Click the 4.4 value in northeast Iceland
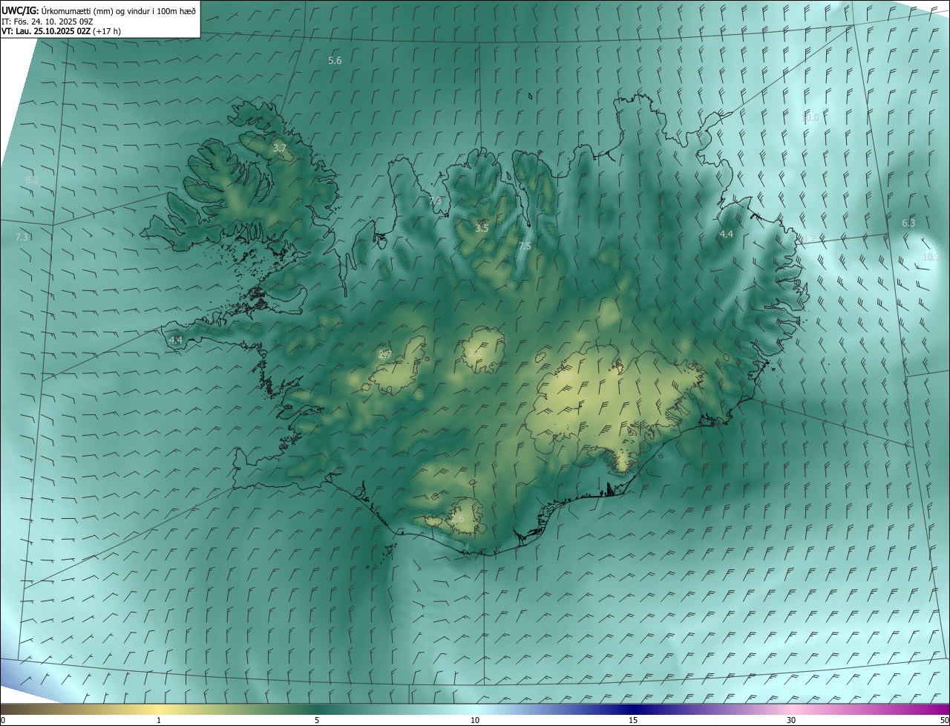 point(727,234)
